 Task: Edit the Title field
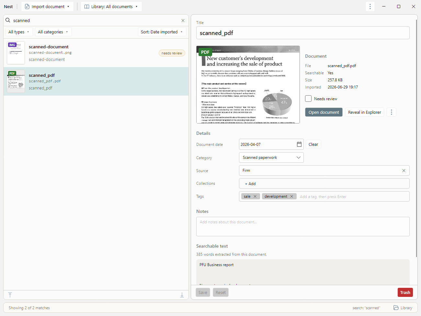(x=303, y=33)
